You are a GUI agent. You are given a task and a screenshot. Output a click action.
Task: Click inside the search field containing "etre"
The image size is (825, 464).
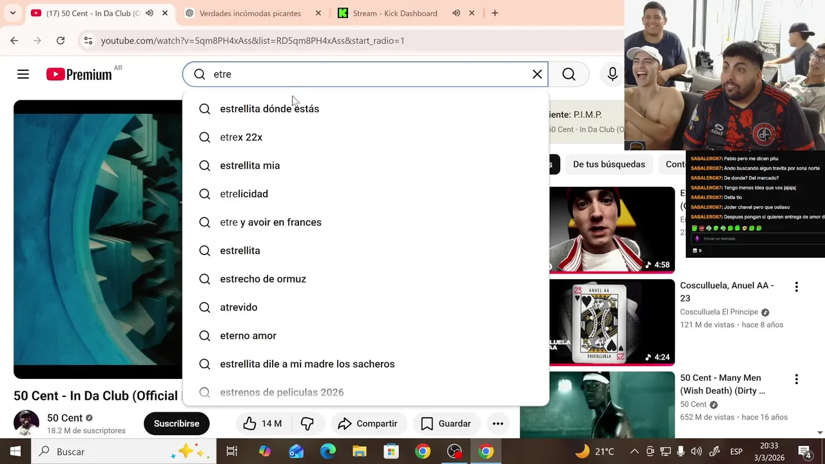(365, 74)
